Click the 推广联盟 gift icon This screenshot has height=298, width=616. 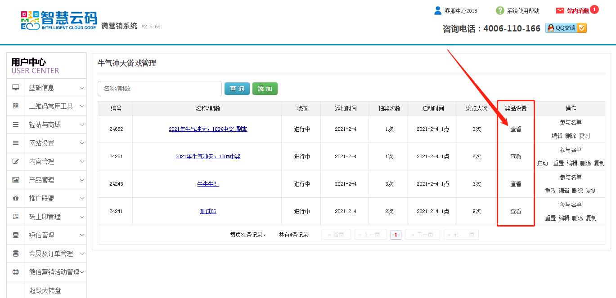pos(16,198)
